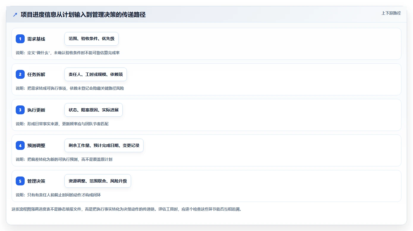Select step number badge 3

[x=20, y=110]
